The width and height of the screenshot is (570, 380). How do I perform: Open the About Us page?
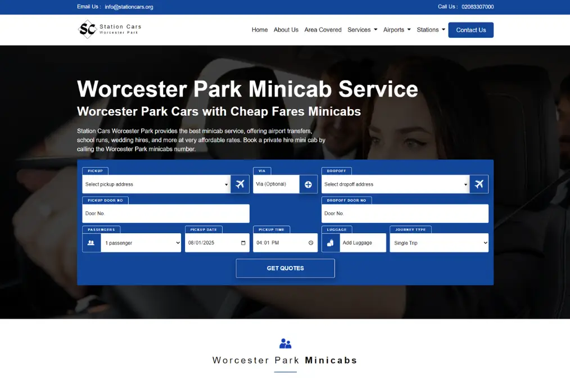[286, 30]
